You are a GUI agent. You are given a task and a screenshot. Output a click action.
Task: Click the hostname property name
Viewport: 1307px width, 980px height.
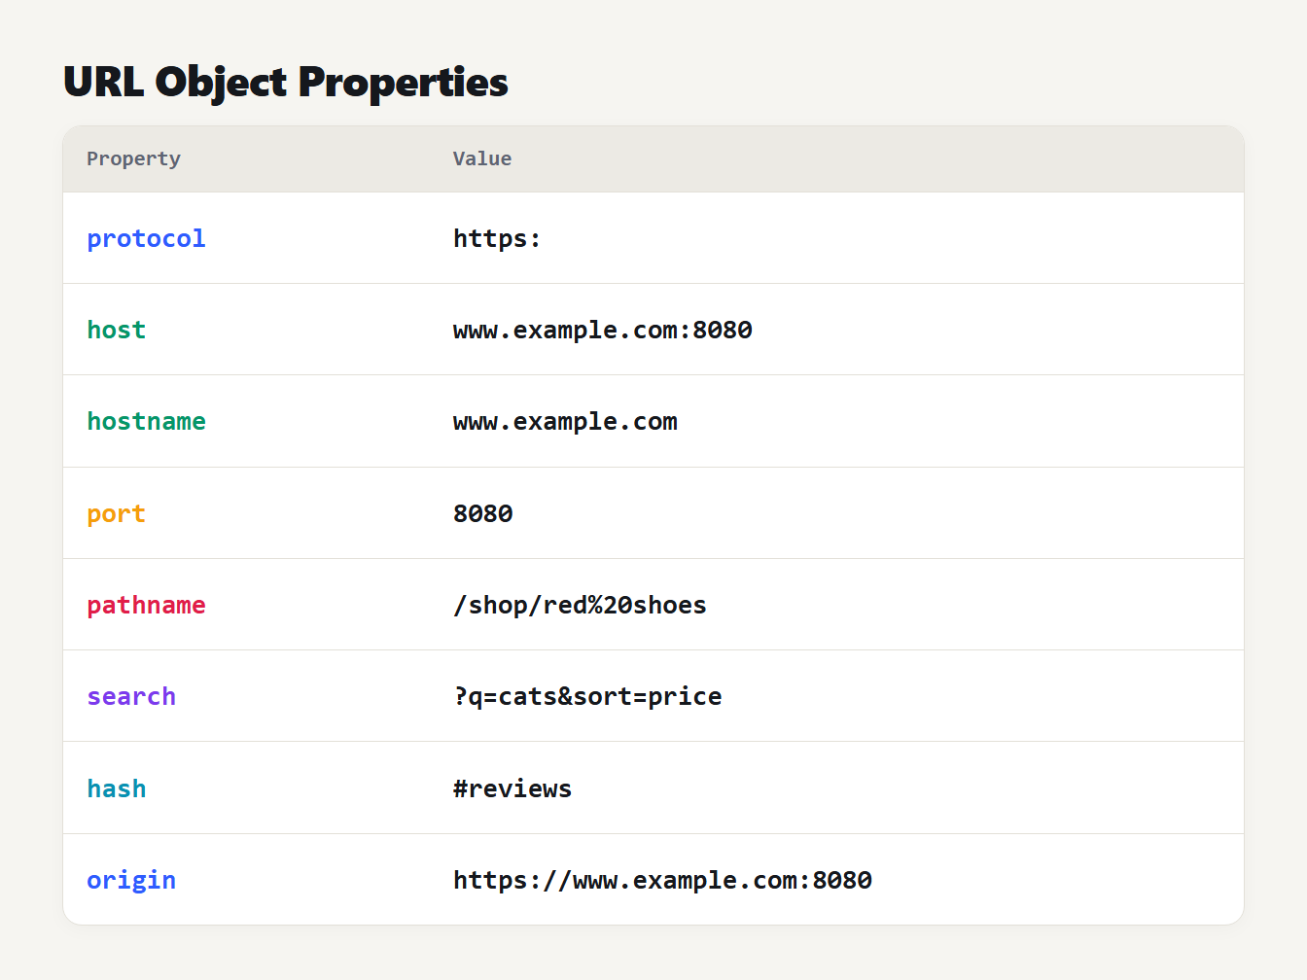point(146,421)
